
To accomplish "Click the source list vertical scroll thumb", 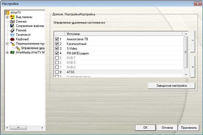I will click(186, 52).
